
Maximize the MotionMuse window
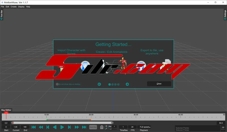215,2
